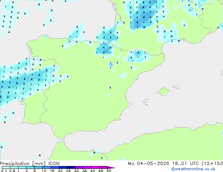Click the above-50 arrow at legend end
This screenshot has width=223, height=172.
tap(111, 167)
